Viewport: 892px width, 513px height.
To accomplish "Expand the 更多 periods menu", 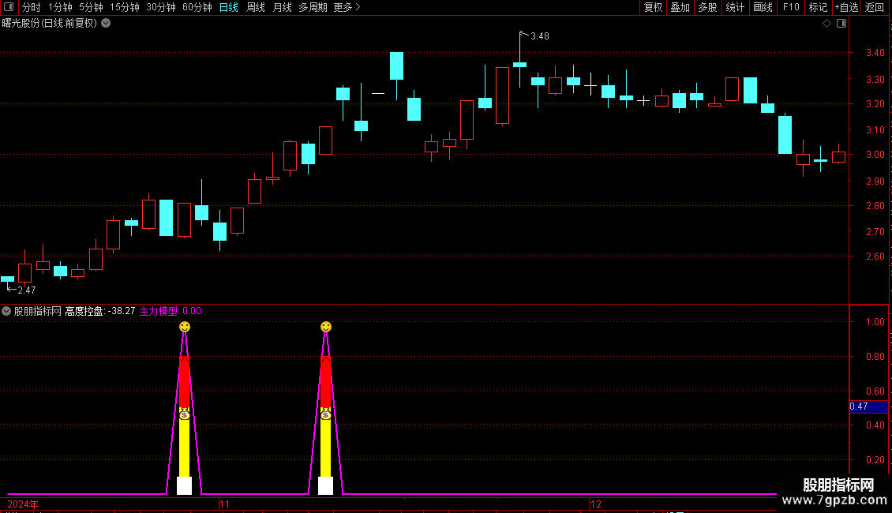I will pos(347,7).
